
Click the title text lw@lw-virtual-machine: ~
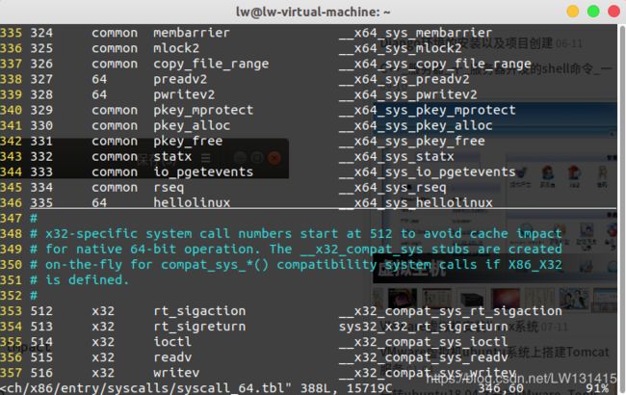click(x=313, y=12)
